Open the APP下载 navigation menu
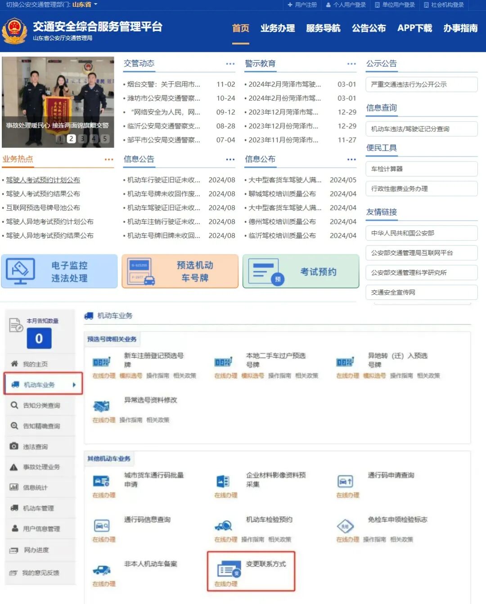 pos(414,28)
